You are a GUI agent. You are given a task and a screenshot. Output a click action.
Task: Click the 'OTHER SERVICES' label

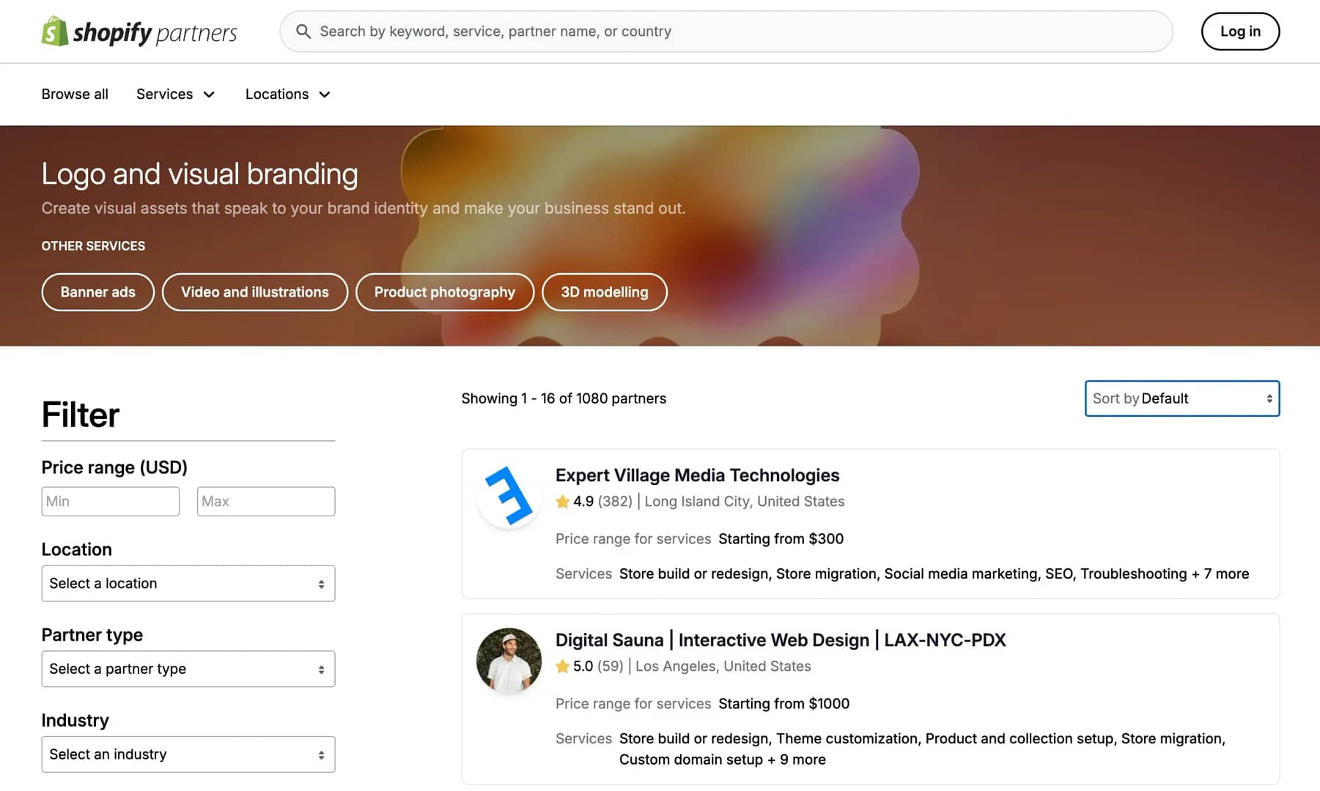pos(93,246)
